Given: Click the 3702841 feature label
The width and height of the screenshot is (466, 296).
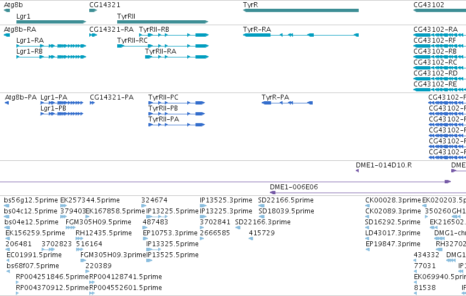Looking at the screenshot, I should pos(215,222).
